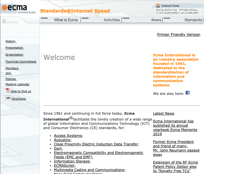Open the What is Ecma menu
Viewport: 226px width, 174px height.
click(x=60, y=20)
